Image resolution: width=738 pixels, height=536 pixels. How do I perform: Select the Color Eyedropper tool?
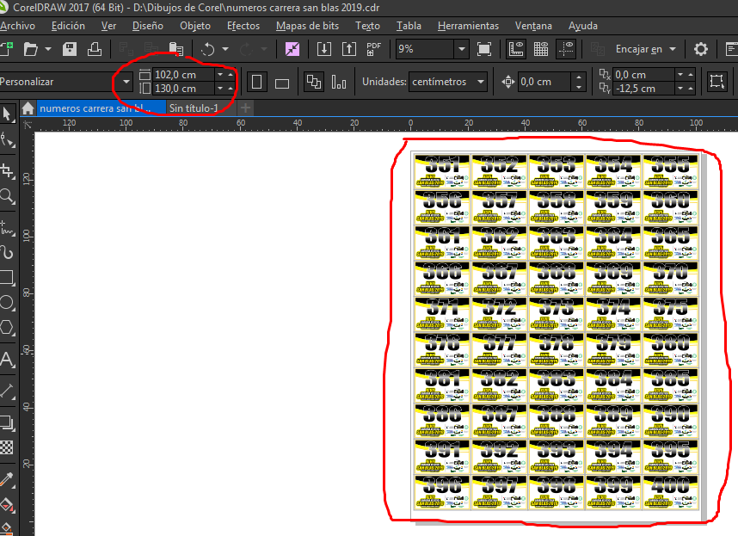click(7, 479)
